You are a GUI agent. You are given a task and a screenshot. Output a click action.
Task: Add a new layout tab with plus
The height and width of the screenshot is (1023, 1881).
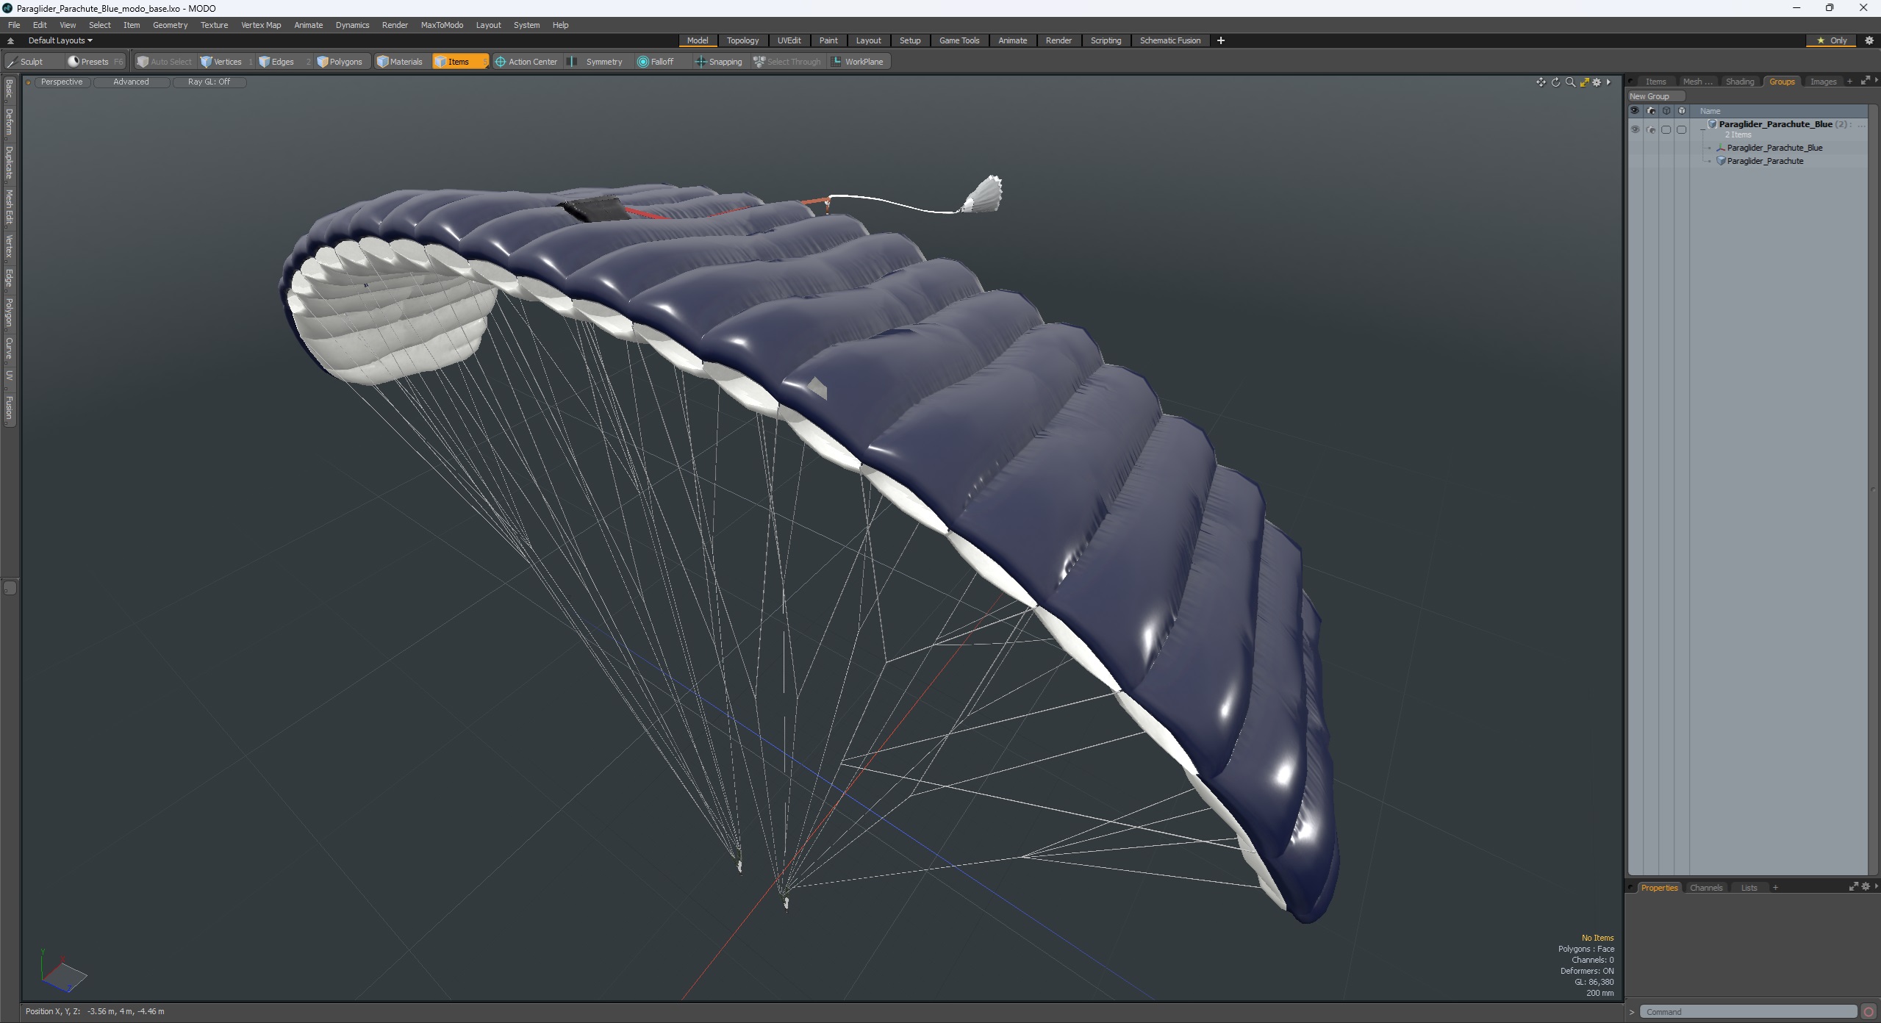pyautogui.click(x=1221, y=40)
